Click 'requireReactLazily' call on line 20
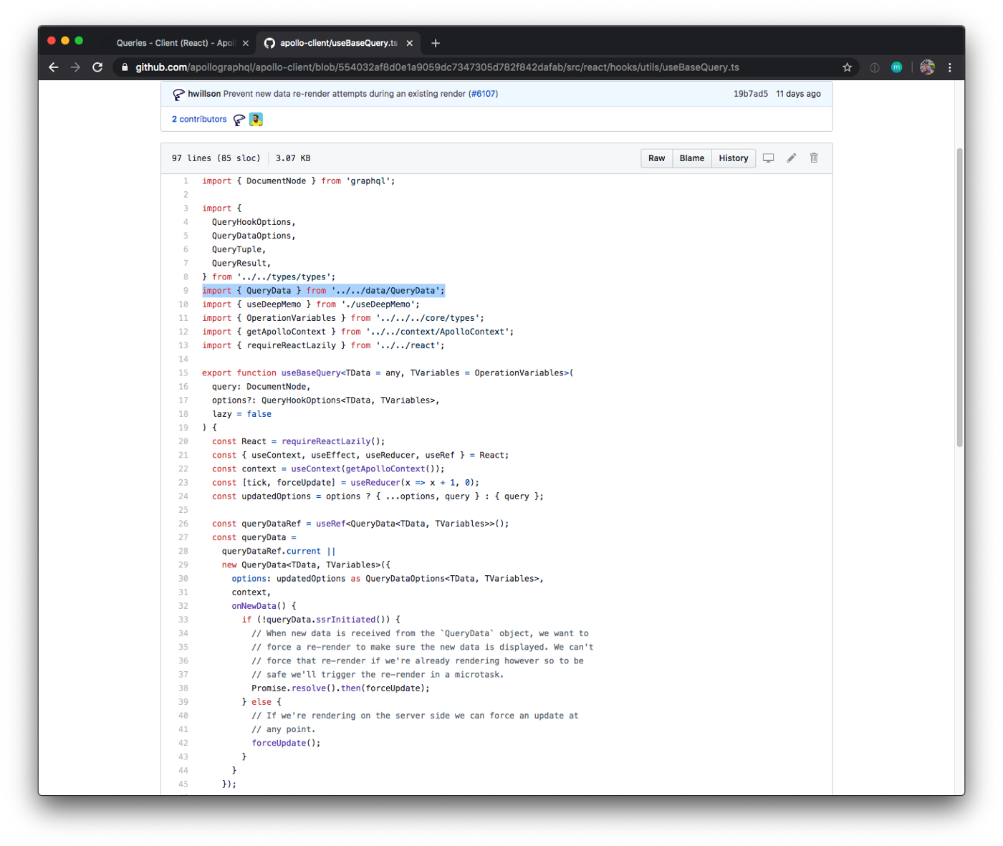1003x846 pixels. point(326,442)
